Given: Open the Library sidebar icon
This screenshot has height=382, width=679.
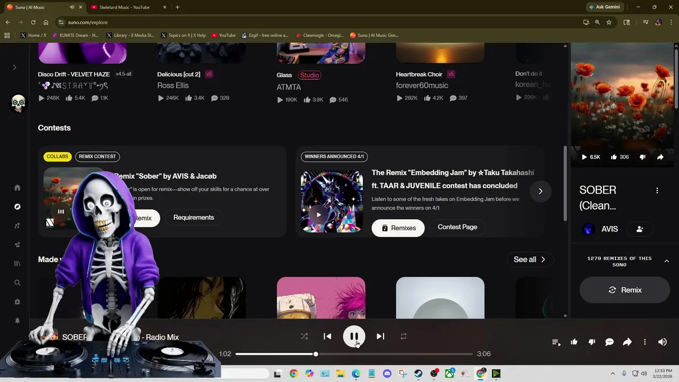Looking at the screenshot, I should [17, 264].
